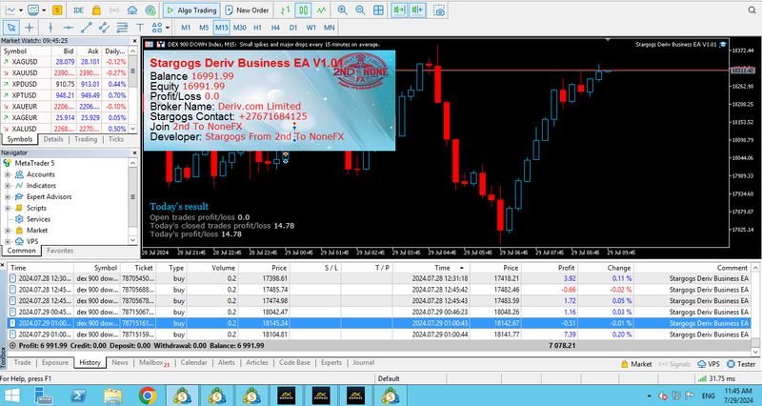This screenshot has width=762, height=406.
Task: Click the New Order button
Action: pos(248,10)
